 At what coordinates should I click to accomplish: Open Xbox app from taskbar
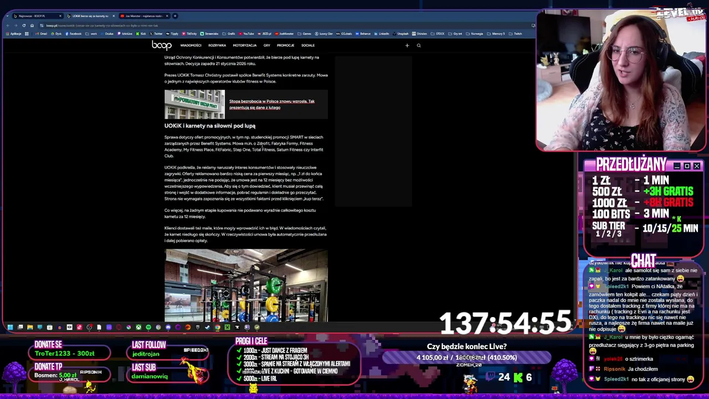pyautogui.click(x=138, y=328)
